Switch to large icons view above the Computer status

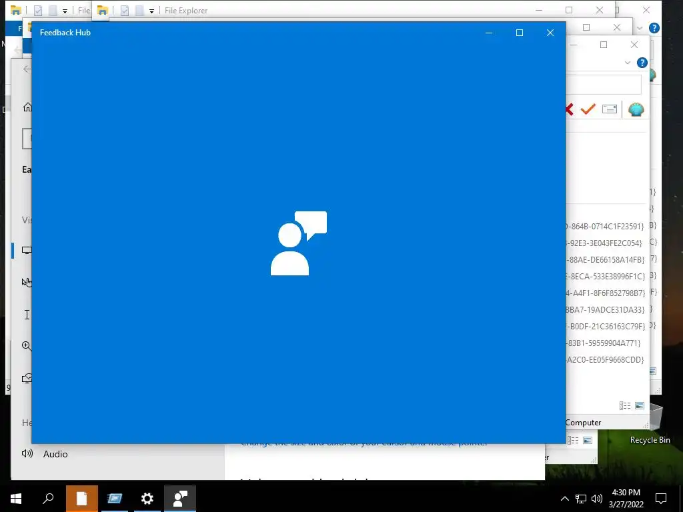click(640, 406)
